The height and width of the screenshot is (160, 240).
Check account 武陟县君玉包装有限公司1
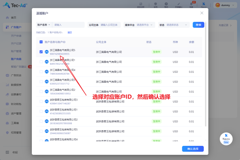[x=41, y=111]
